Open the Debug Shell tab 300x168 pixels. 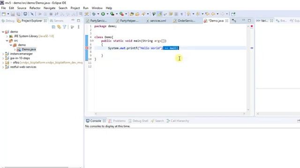point(138,121)
